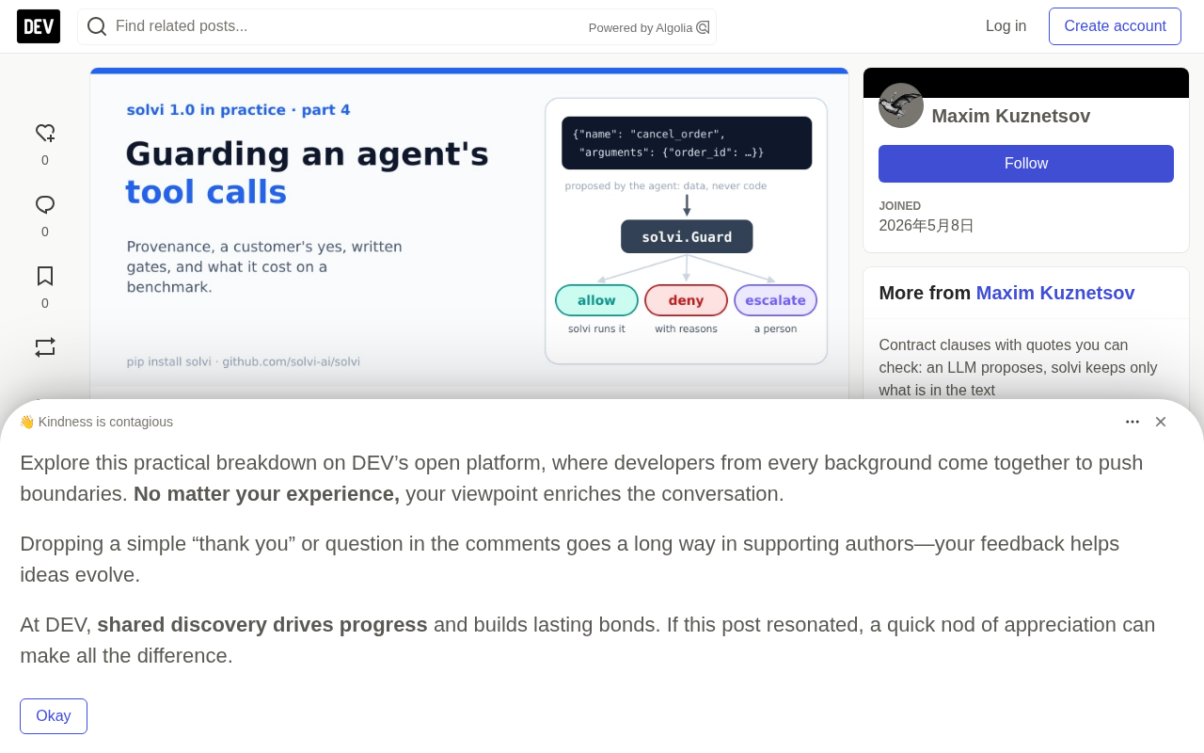Click the Create account button
1204x753 pixels.
coord(1115,26)
